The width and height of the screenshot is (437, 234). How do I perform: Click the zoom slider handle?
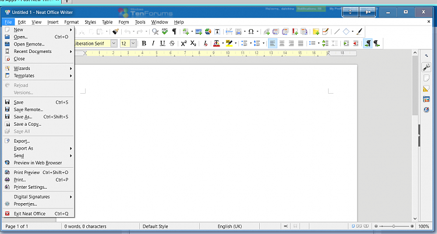[x=393, y=226]
